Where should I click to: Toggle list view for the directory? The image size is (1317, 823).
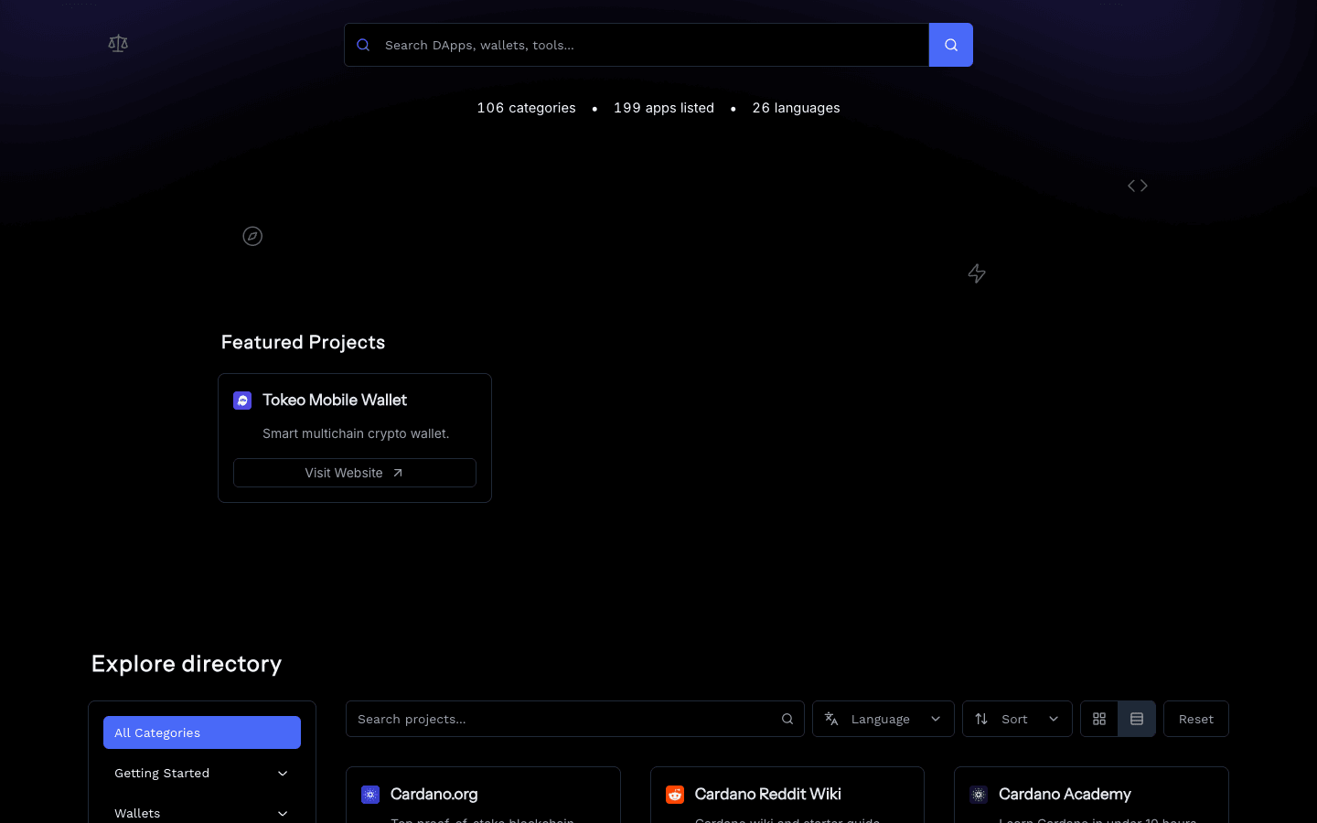(1137, 719)
